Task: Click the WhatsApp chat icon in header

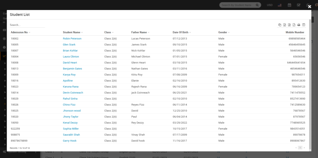Action: click(308, 5)
